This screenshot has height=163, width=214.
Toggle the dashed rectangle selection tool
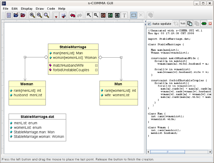click(x=134, y=15)
